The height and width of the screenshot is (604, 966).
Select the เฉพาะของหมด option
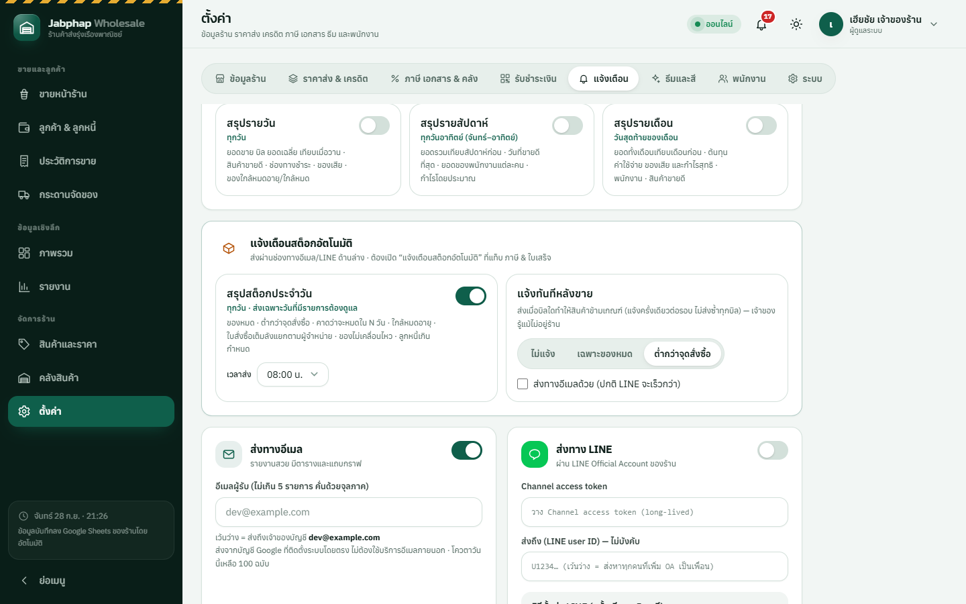point(604,354)
